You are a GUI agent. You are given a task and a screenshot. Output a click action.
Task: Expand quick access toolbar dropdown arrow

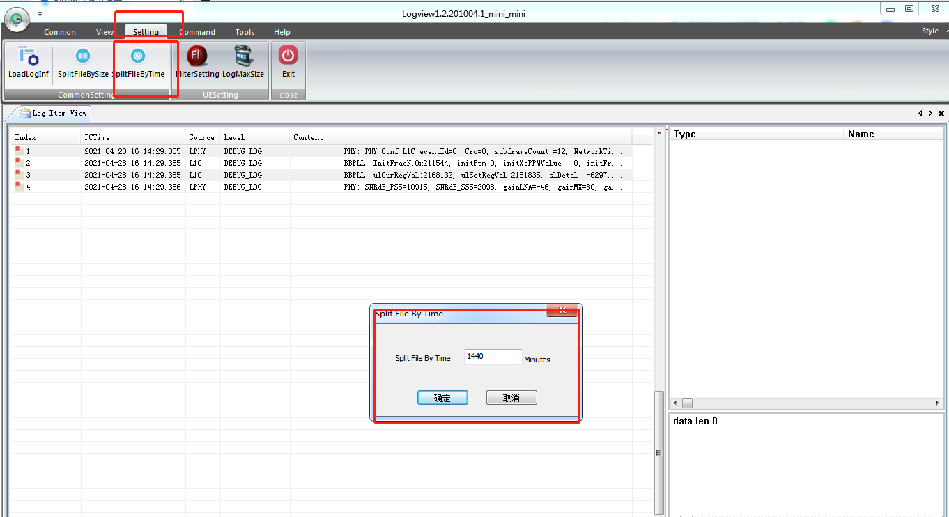[x=40, y=14]
